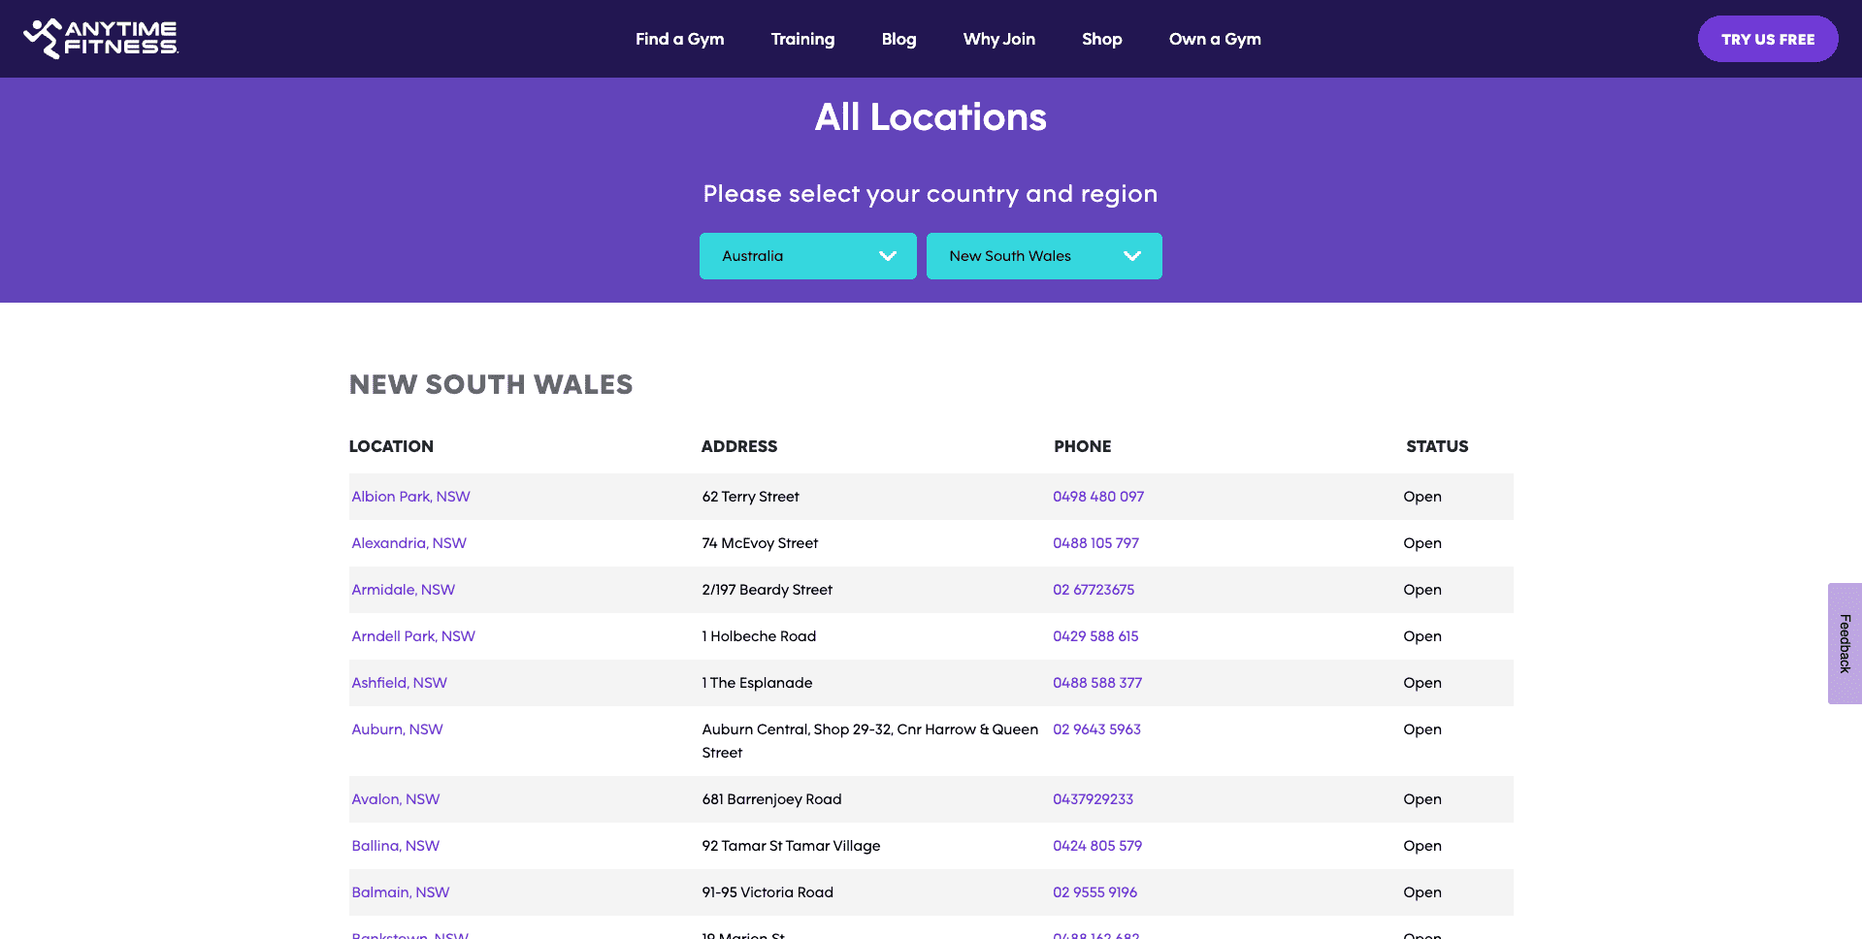Click phone number 02 9643 5963 for Auburn
The height and width of the screenshot is (939, 1862).
pos(1096,729)
